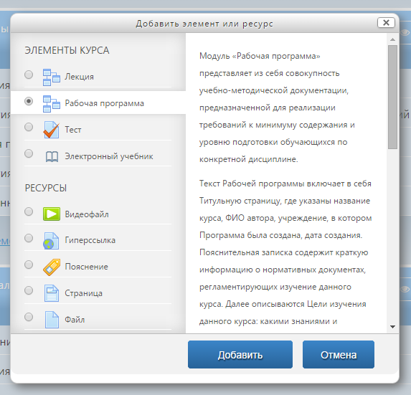
Task: Click the description panel scrollbar thumb
Action: coord(392,97)
